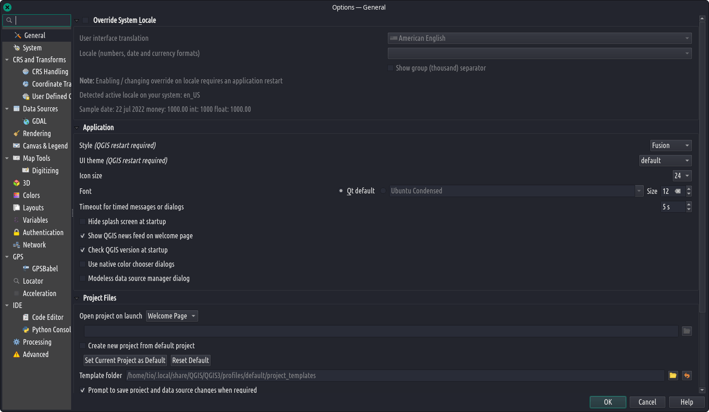Open the User Defined CRS icon
The width and height of the screenshot is (709, 412).
pyautogui.click(x=26, y=96)
